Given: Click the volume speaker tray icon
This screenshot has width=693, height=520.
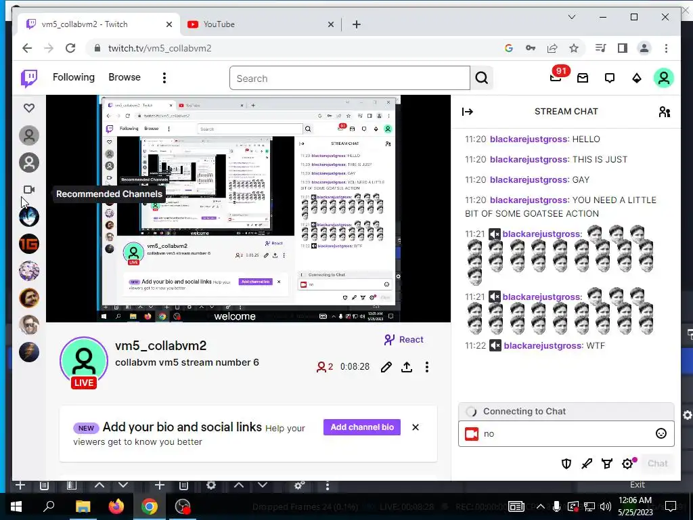Looking at the screenshot, I should [606, 506].
